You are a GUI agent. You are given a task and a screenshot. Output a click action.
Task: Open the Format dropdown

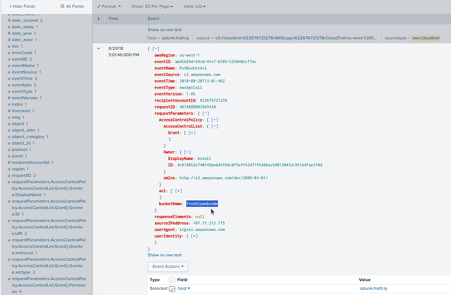(x=109, y=6)
